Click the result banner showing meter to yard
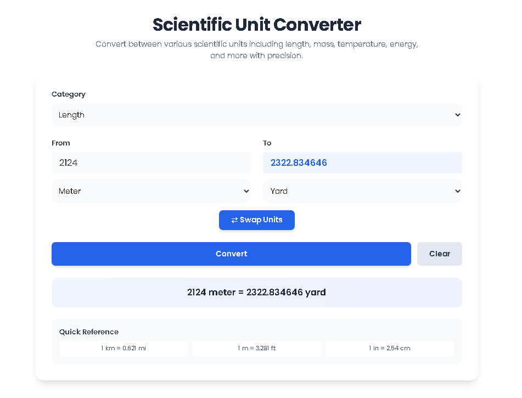Screen dimensions: 522x398 pyautogui.click(x=256, y=292)
